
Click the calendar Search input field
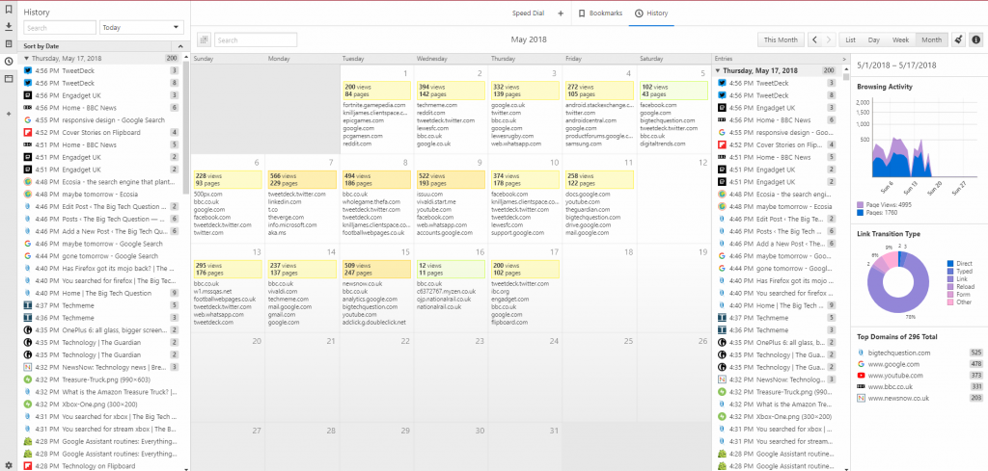255,39
